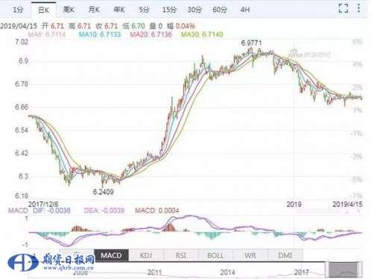Screen dimensions: 372x279
Task: Click the DIF: -0.0038 value label
Action: (51, 210)
